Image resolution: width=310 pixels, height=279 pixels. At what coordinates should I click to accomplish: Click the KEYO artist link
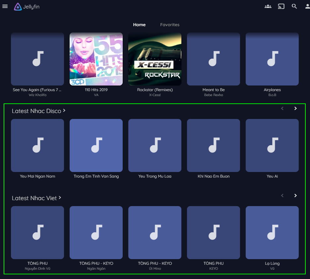214,268
